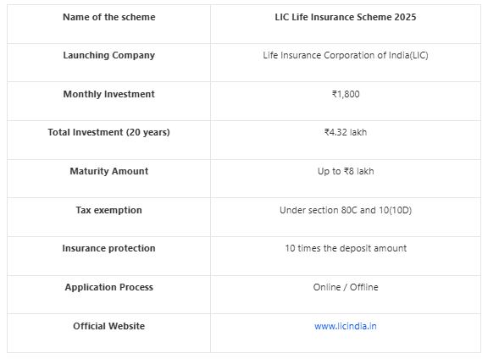This screenshot has height=359, width=488.
Task: Click the 'Insurance protection' label
Action: (109, 248)
